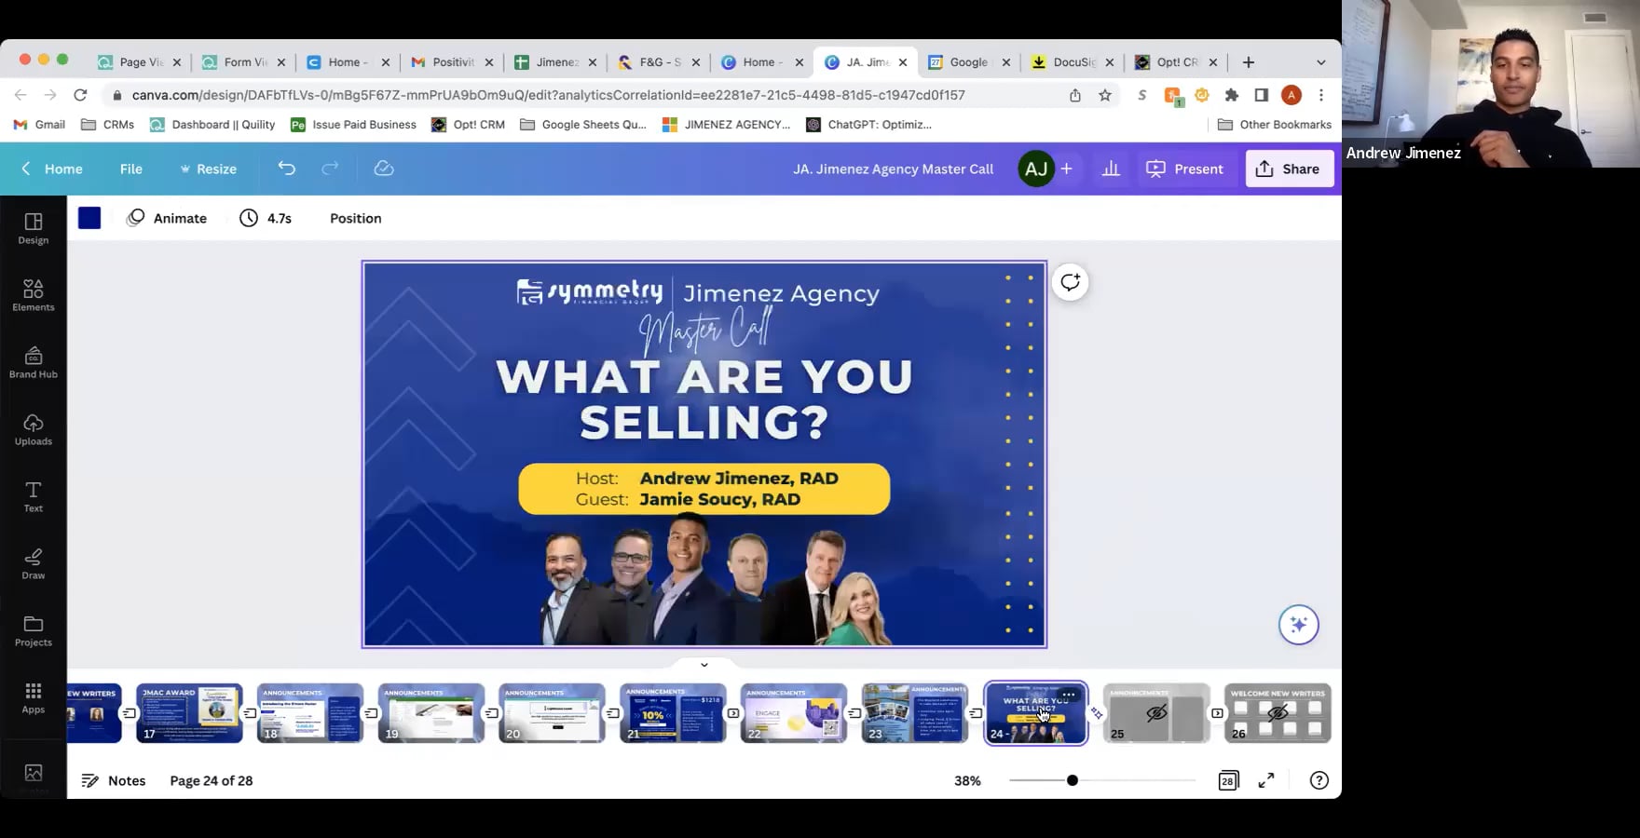Click the Undo arrow in the toolbar
Viewport: 1640px width, 838px height.
[x=286, y=169]
